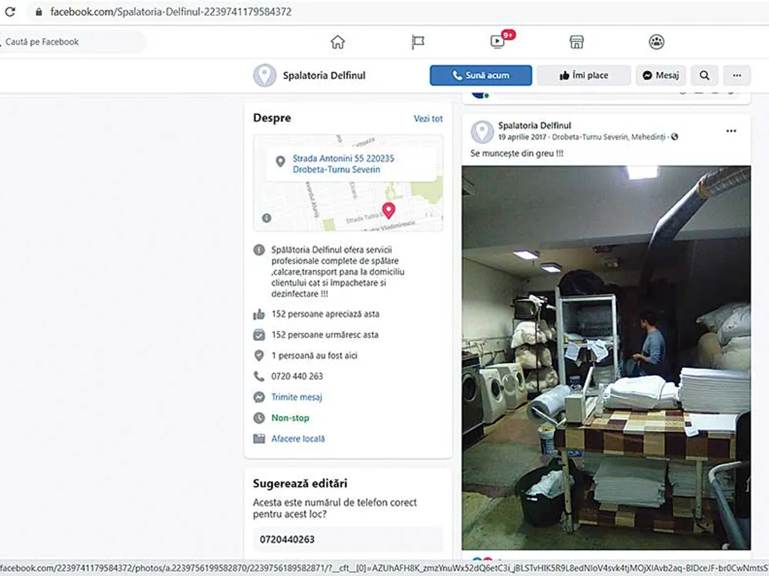Screen dimensions: 769x576
Task: Reload the page in browser
Action: coord(11,12)
